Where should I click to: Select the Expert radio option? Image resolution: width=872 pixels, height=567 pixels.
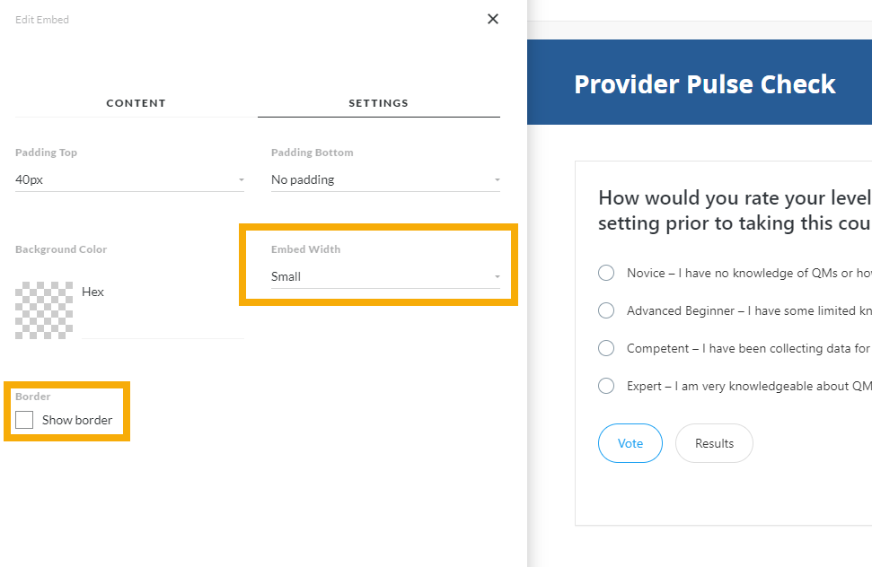click(x=606, y=386)
